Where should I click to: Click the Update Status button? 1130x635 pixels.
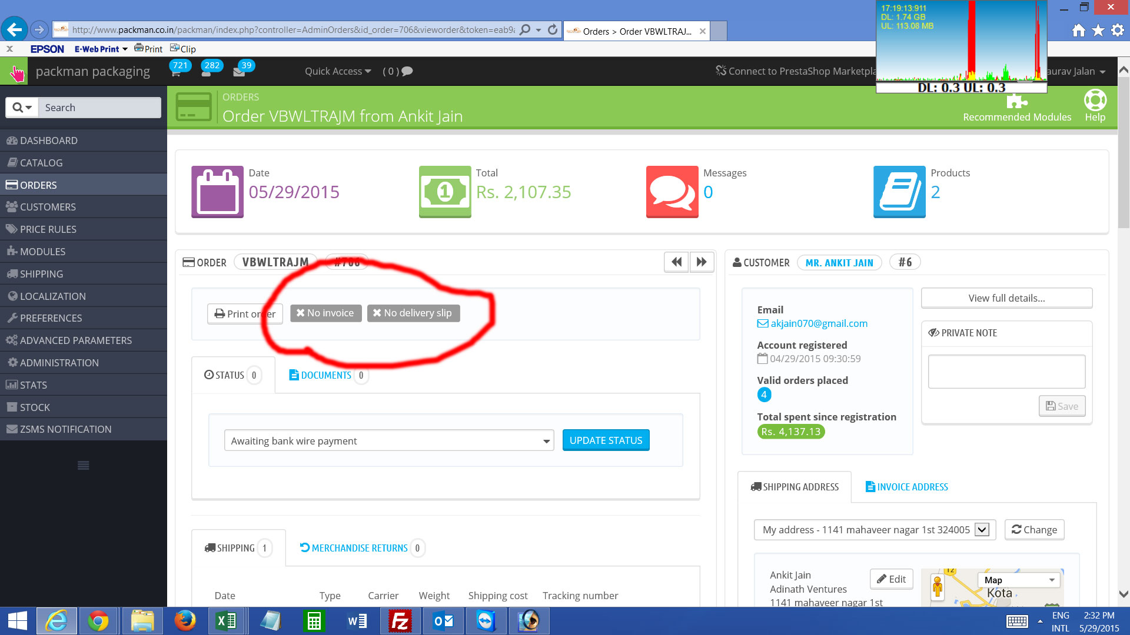(x=606, y=440)
